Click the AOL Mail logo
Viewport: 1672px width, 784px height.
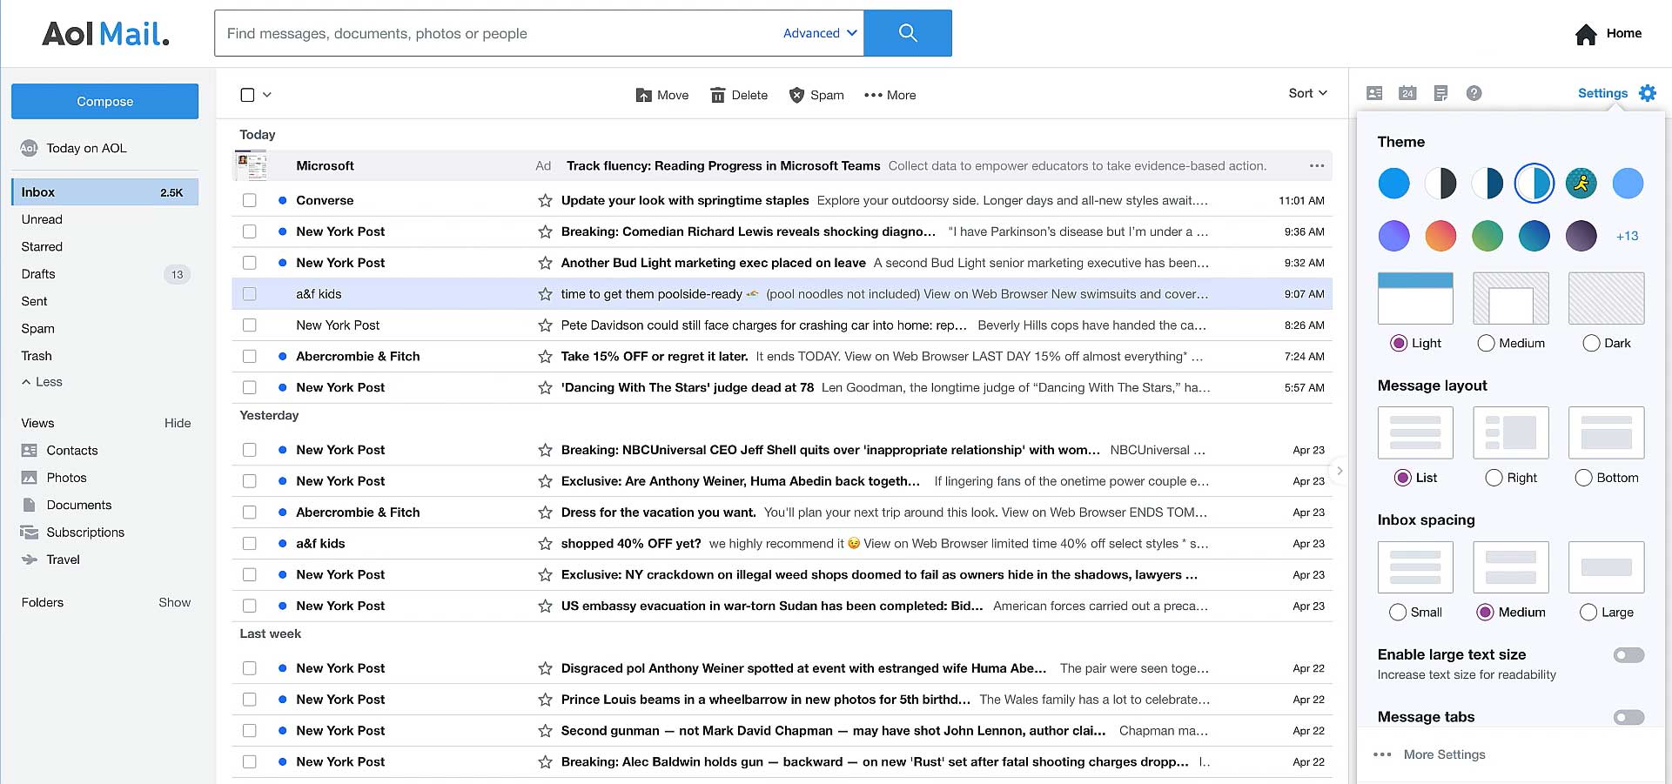tap(105, 34)
